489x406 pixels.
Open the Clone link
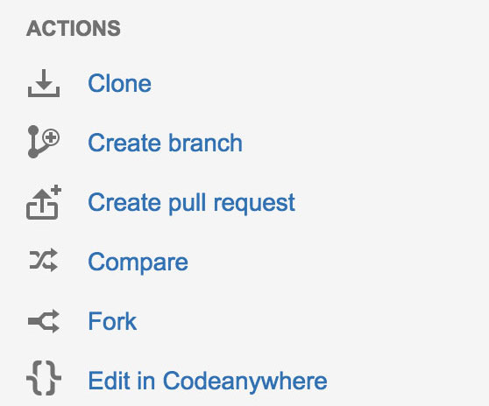[x=120, y=83]
